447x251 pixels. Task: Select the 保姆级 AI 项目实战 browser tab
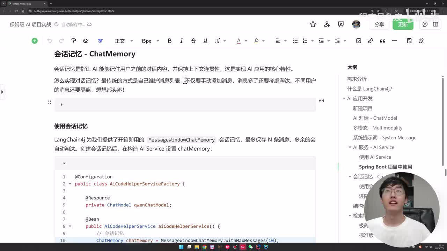coord(27,3)
